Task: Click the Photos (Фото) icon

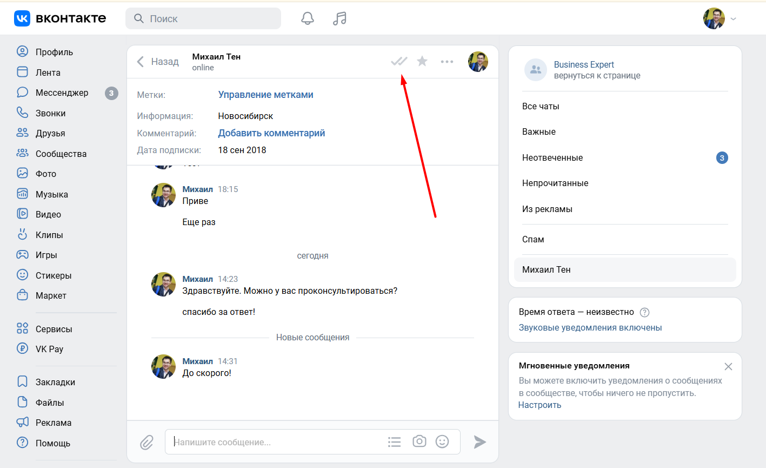Action: [22, 173]
